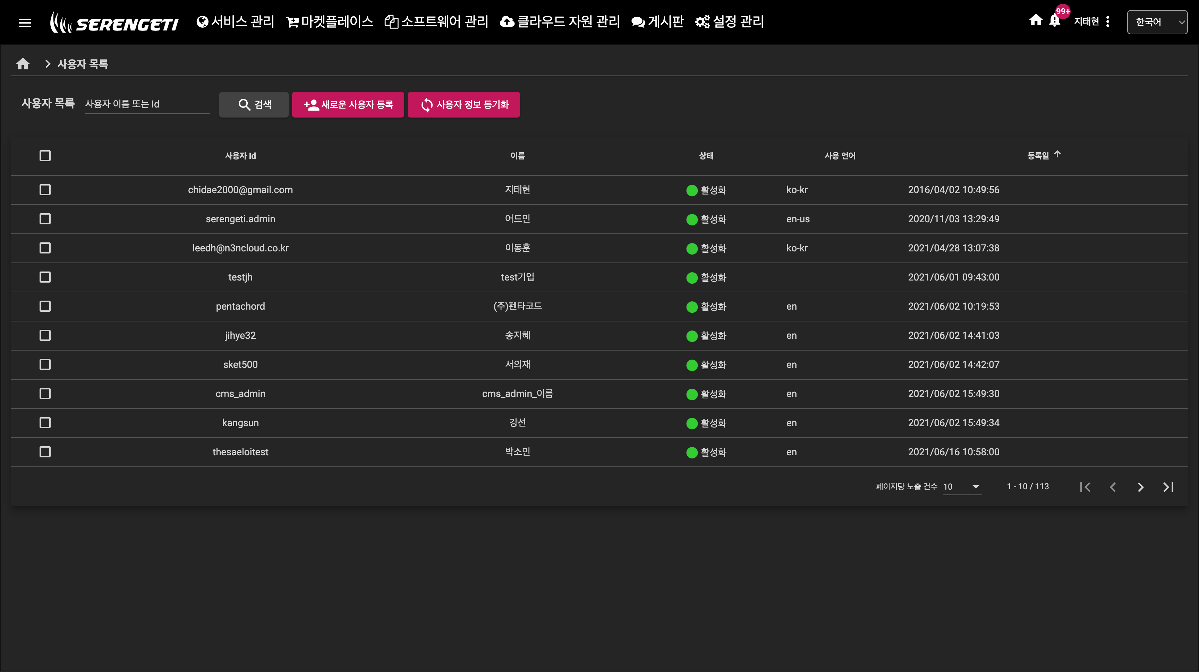1199x672 pixels.
Task: Toggle the select-all header checkbox
Action: click(45, 156)
